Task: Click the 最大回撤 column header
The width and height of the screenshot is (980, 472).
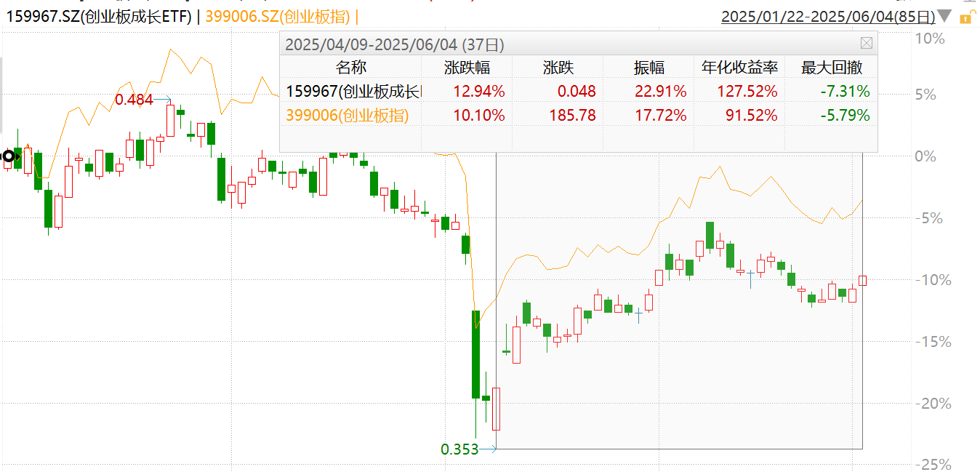Action: (x=832, y=68)
